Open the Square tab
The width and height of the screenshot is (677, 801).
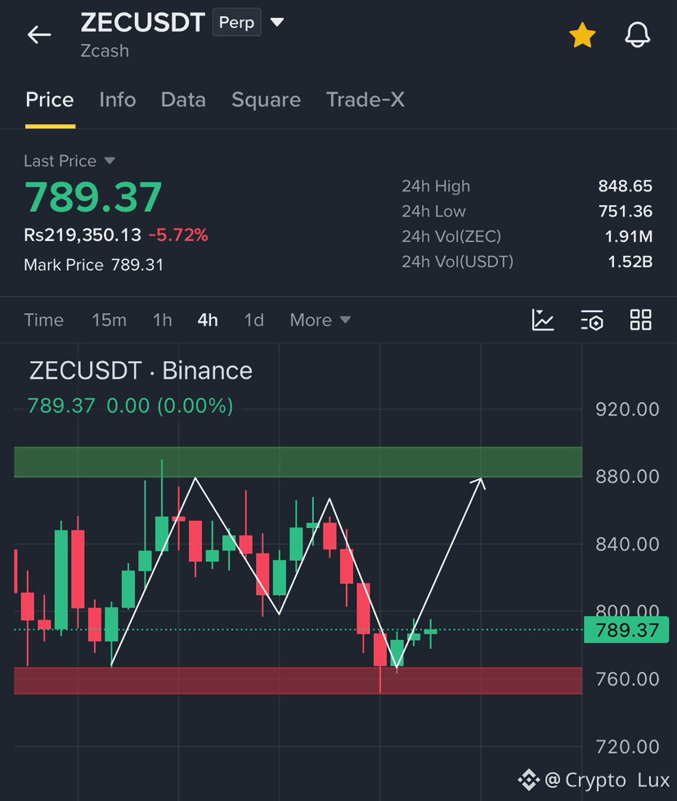tap(267, 100)
